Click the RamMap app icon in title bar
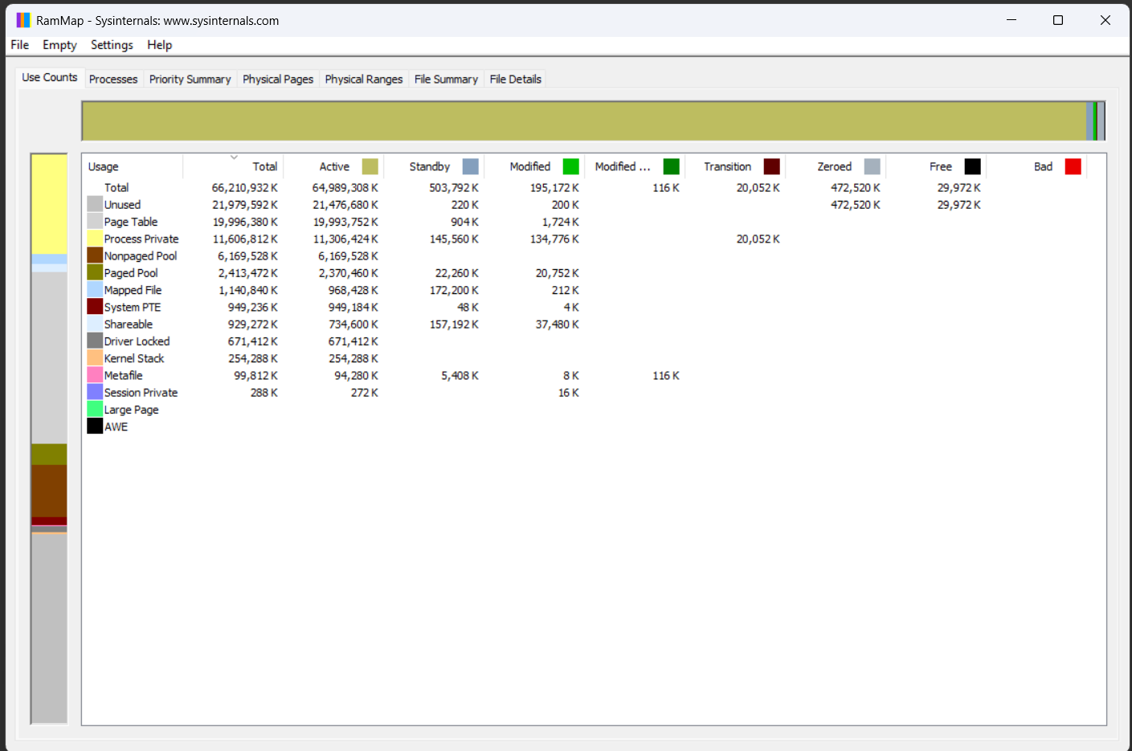1132x751 pixels. click(x=23, y=20)
